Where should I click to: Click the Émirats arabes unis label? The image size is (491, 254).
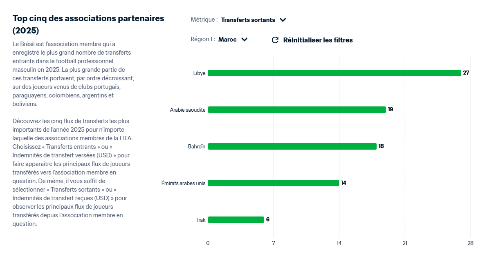pos(184,183)
